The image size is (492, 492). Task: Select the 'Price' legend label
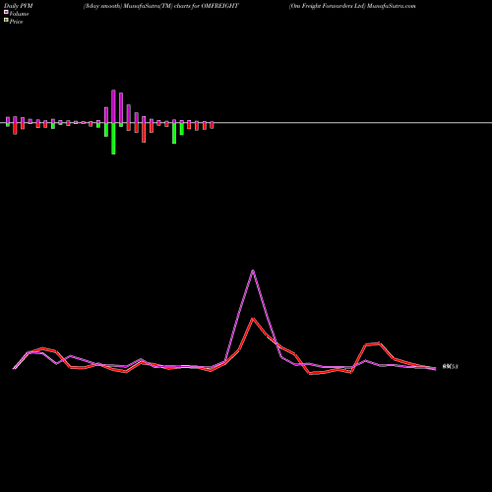click(x=16, y=22)
